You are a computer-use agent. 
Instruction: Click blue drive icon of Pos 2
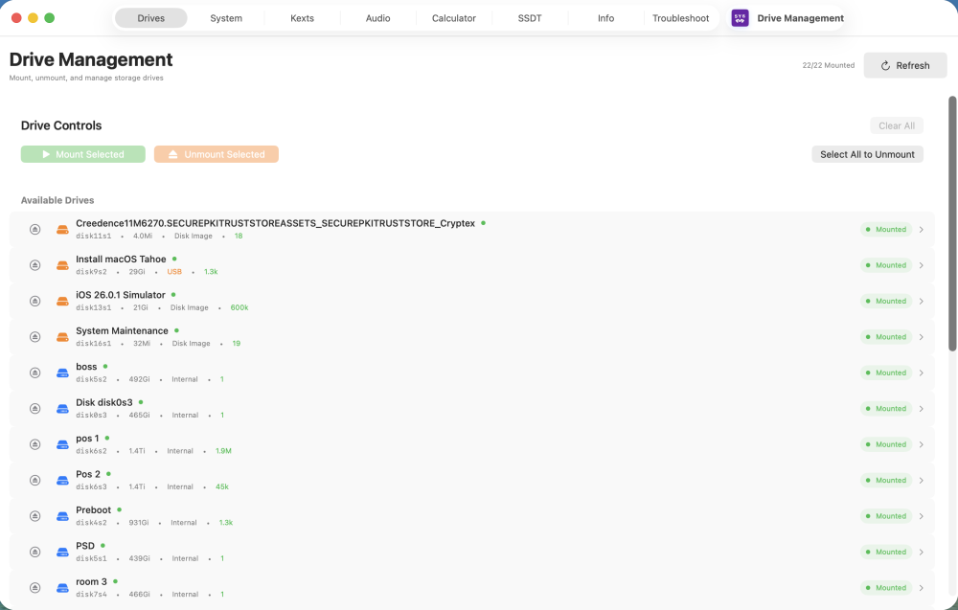coord(62,481)
